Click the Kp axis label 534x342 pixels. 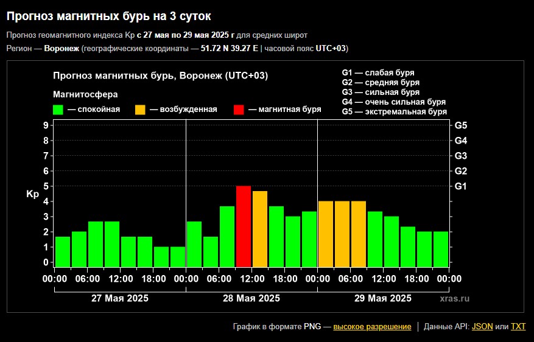pos(32,194)
